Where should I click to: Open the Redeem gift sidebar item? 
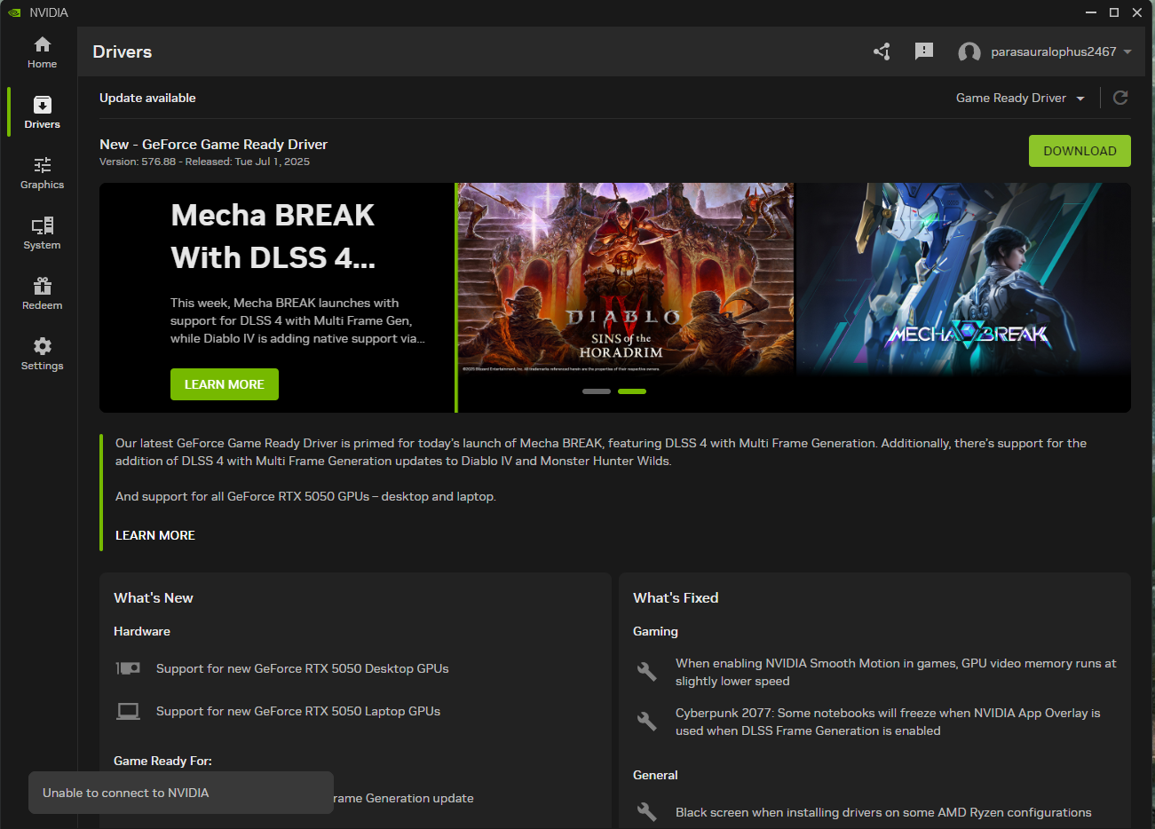tap(42, 294)
